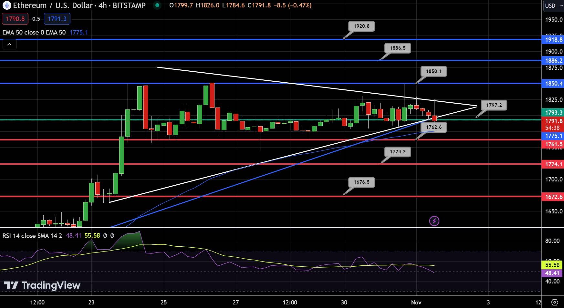Image resolution: width=564 pixels, height=308 pixels.
Task: Click the 1724.2 price callout label
Action: click(398, 152)
